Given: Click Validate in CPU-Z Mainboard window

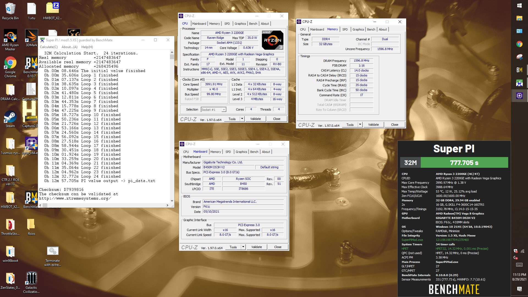Looking at the screenshot, I should (257, 247).
